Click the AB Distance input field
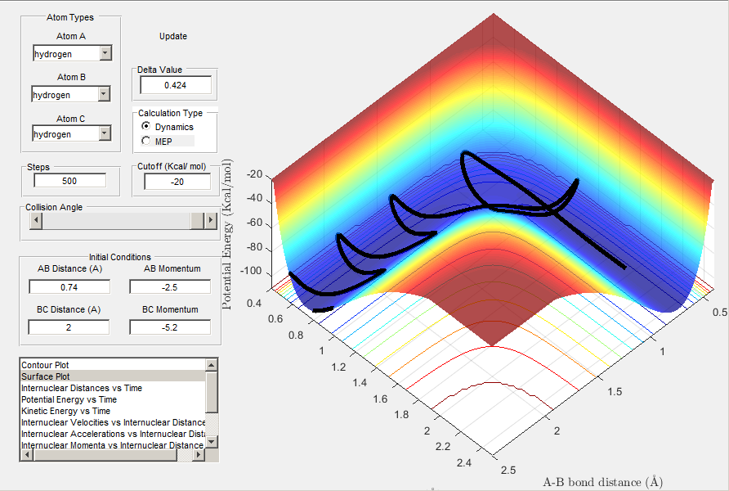This screenshot has width=729, height=491. (x=69, y=287)
